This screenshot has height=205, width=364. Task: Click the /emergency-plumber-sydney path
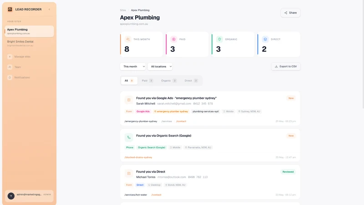(x=141, y=121)
